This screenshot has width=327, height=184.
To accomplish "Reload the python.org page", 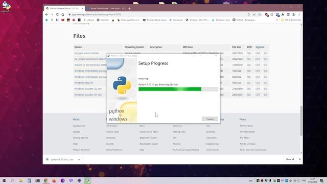I will coord(57,15).
